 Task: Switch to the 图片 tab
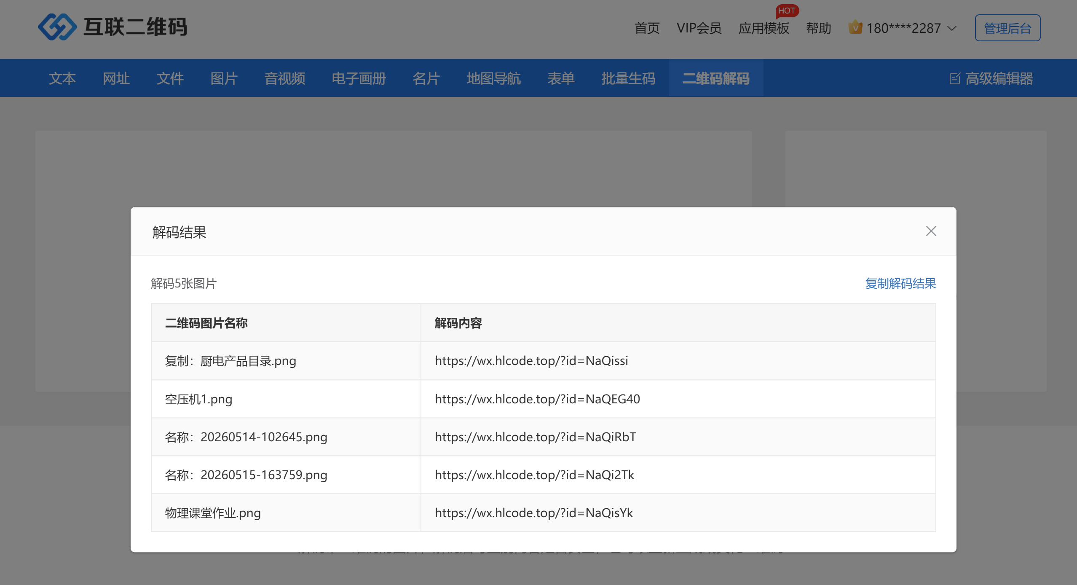[224, 78]
